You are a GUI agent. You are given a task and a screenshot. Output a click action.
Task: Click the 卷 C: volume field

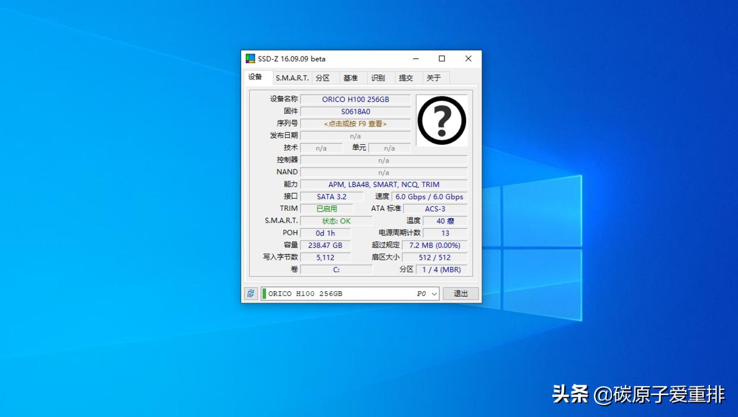[336, 269]
